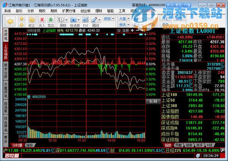Select the 分时量 bottom tab

17,145
